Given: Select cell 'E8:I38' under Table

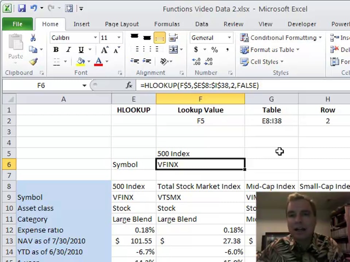Looking at the screenshot, I should 271,121.
